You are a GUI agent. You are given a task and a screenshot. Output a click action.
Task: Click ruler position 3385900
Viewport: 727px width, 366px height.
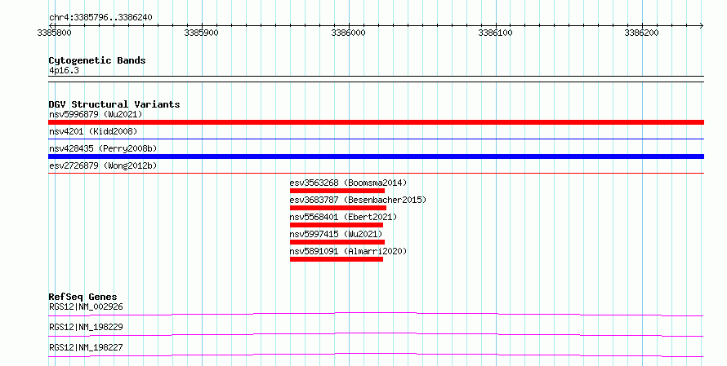click(x=201, y=33)
